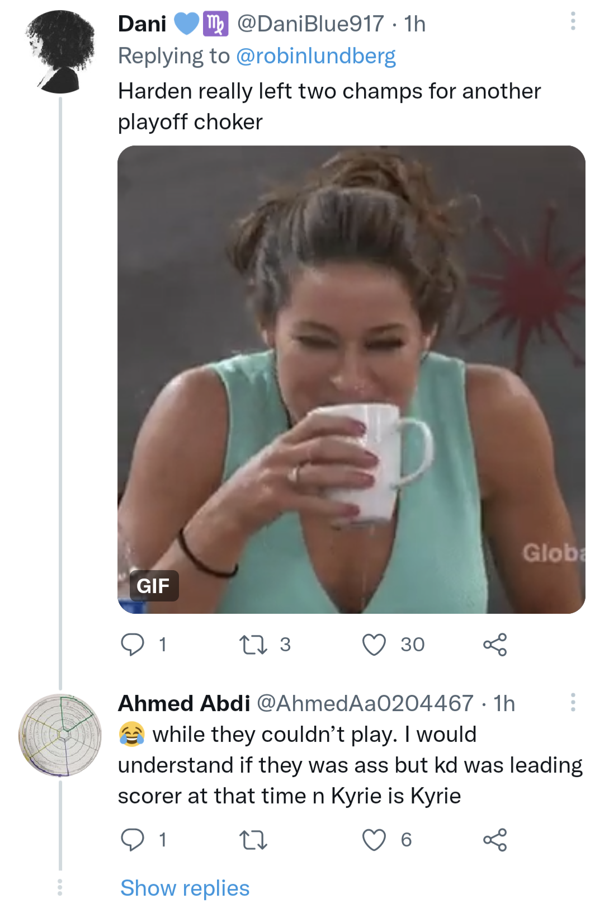The image size is (604, 921).
Task: Tap the GIF badge label
Action: (x=153, y=586)
